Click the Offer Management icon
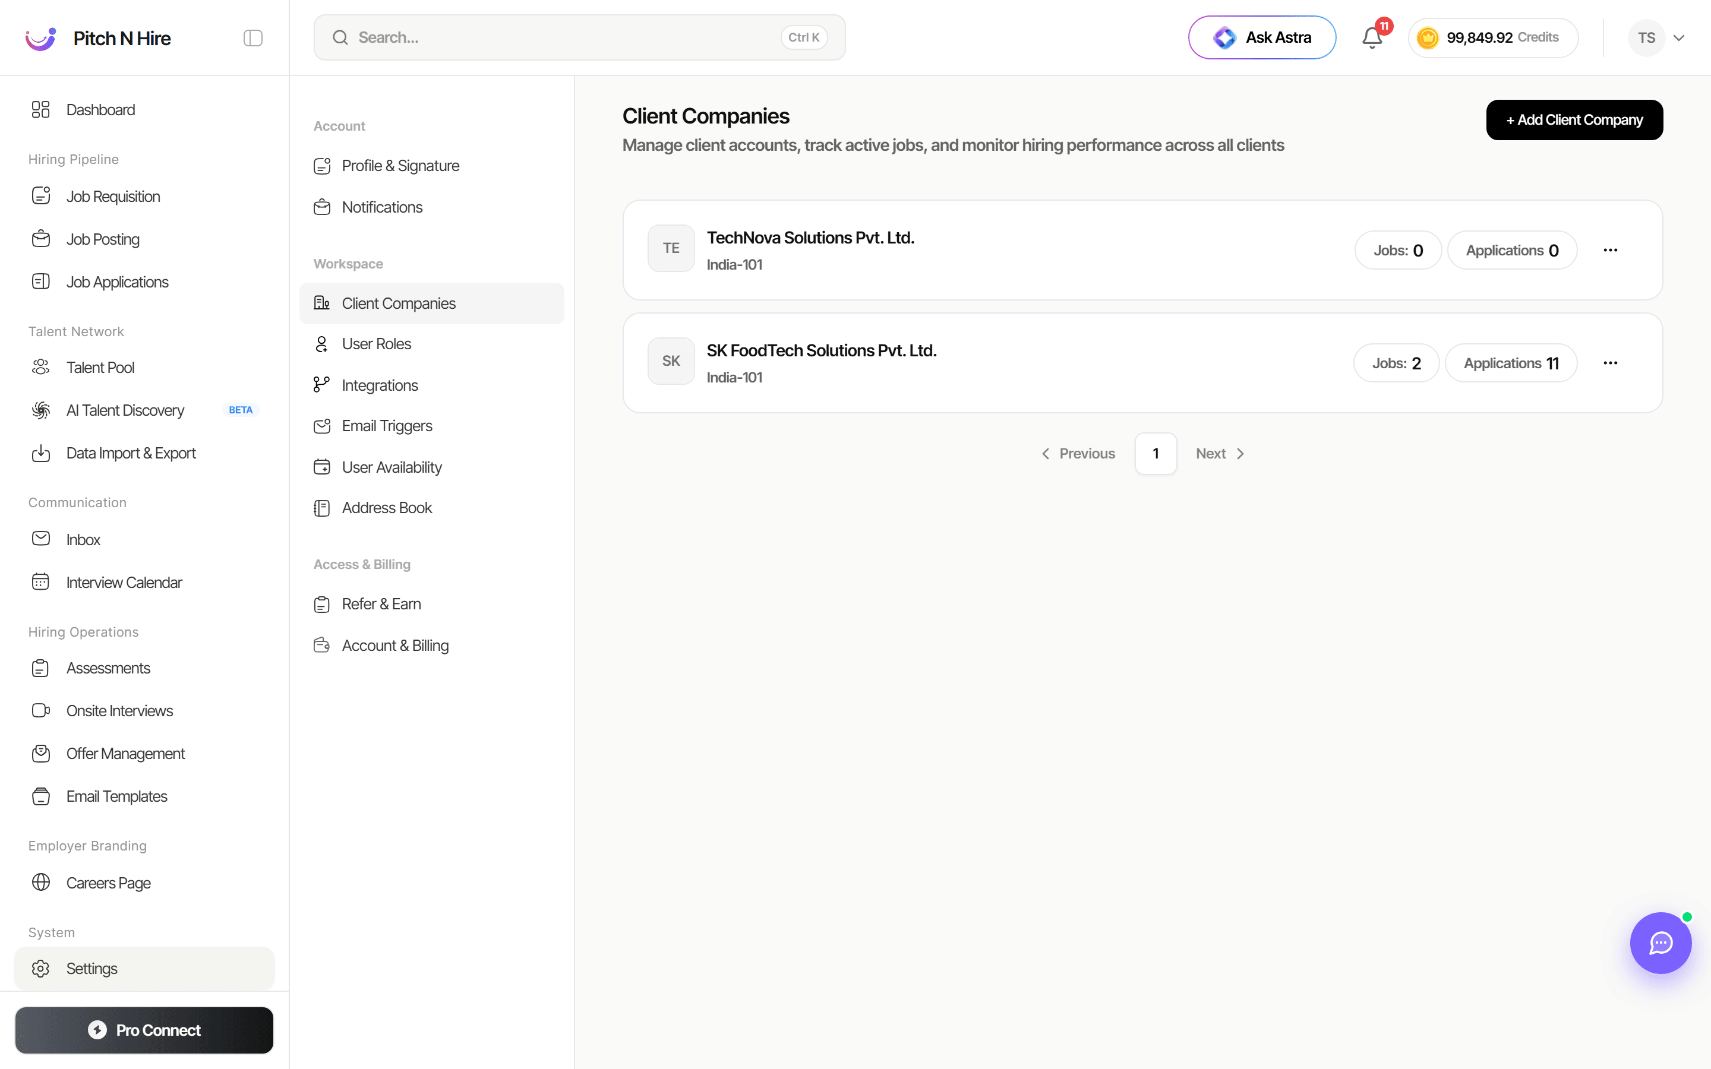1711x1069 pixels. tap(41, 754)
